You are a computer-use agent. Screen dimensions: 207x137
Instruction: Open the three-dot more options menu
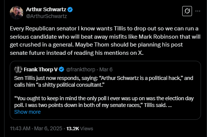198,11
